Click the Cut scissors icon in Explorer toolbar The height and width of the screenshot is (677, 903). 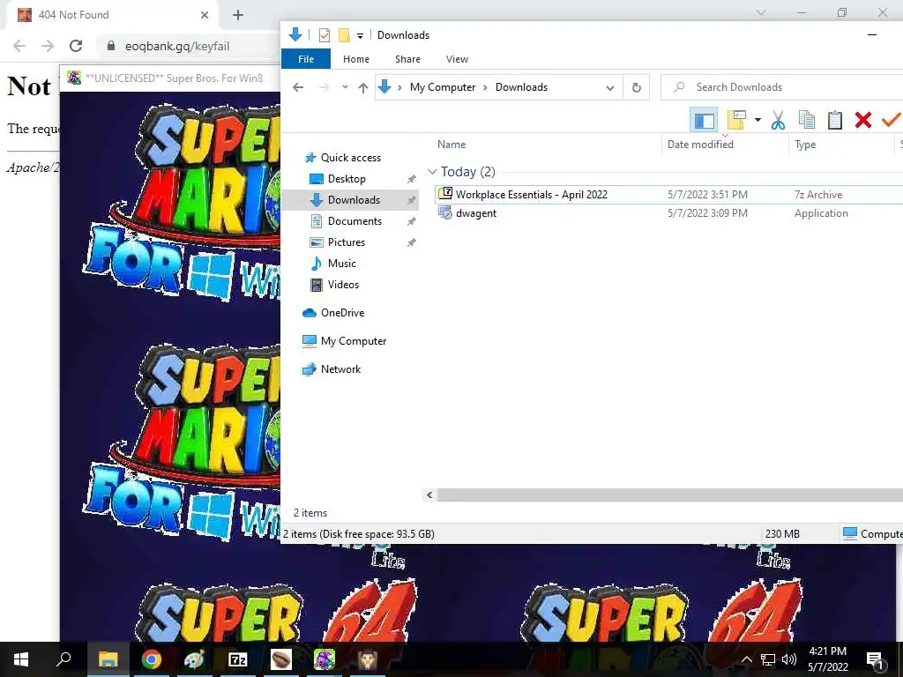tap(778, 120)
